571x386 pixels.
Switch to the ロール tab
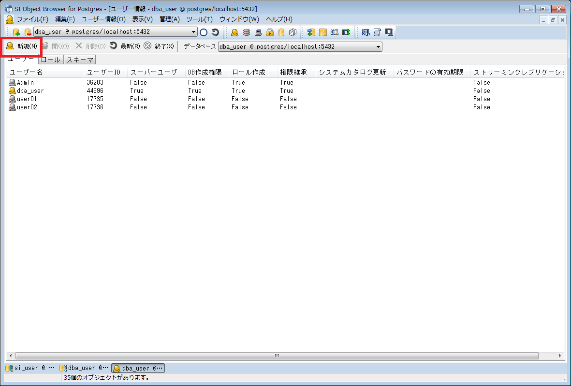click(x=51, y=60)
